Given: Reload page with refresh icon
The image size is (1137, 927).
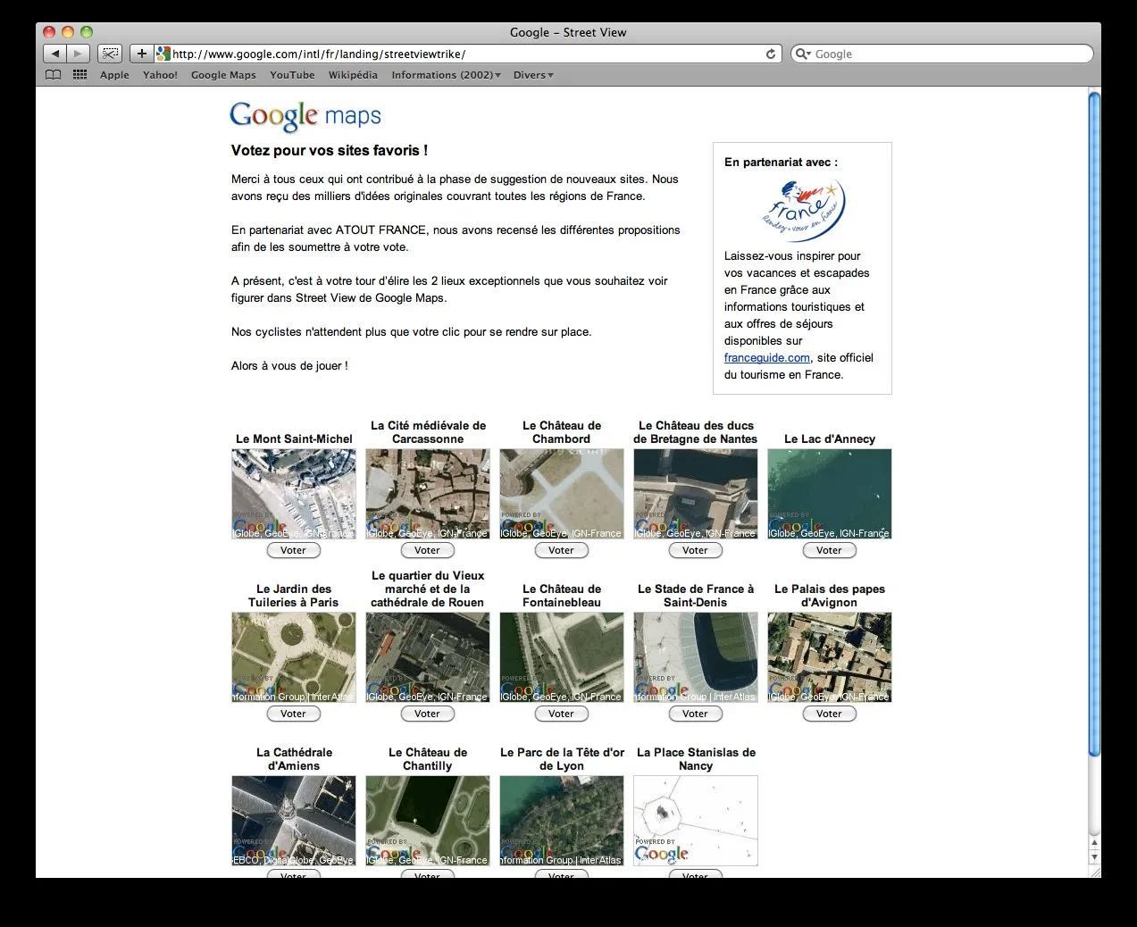Looking at the screenshot, I should [x=771, y=54].
